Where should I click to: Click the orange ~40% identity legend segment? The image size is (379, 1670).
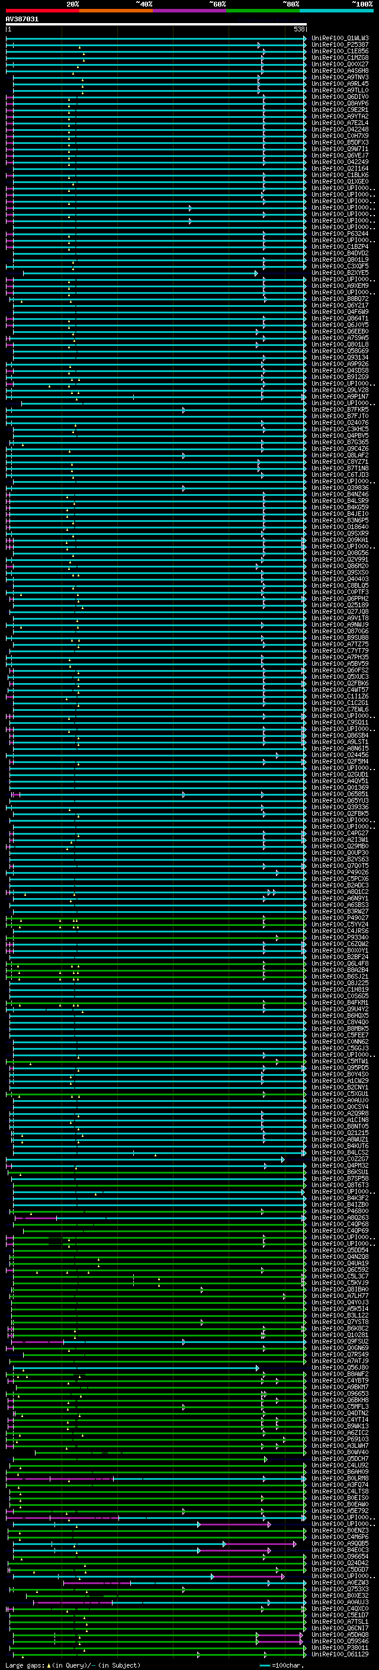(115, 11)
